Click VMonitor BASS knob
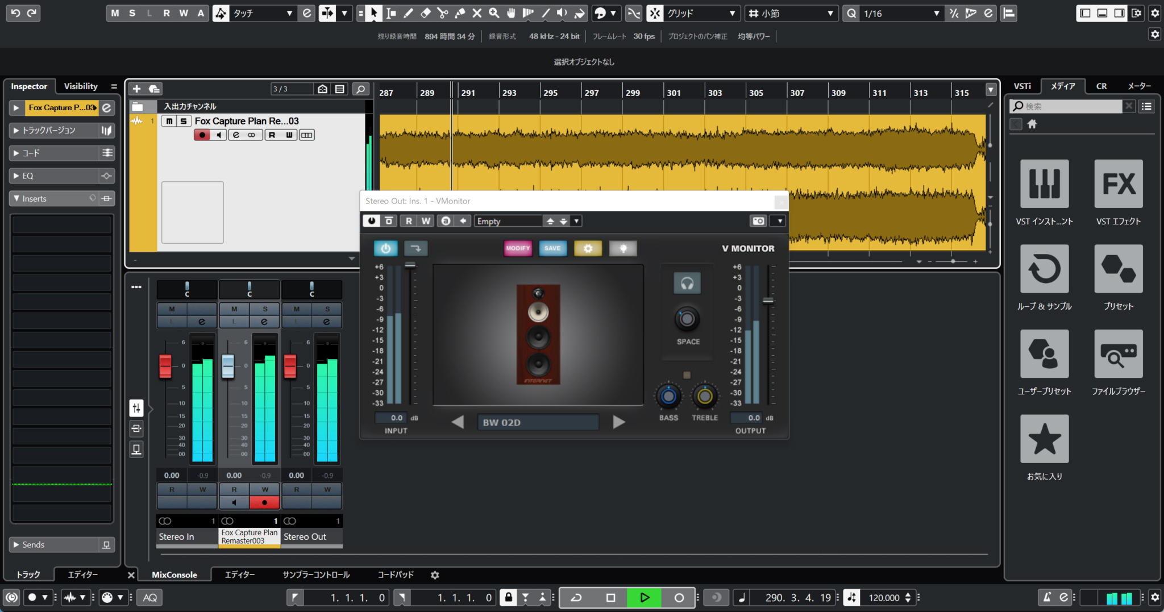Image resolution: width=1164 pixels, height=612 pixels. click(668, 396)
